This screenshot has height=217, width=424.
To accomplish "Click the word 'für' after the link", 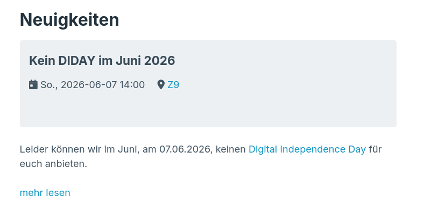I will coord(375,149).
